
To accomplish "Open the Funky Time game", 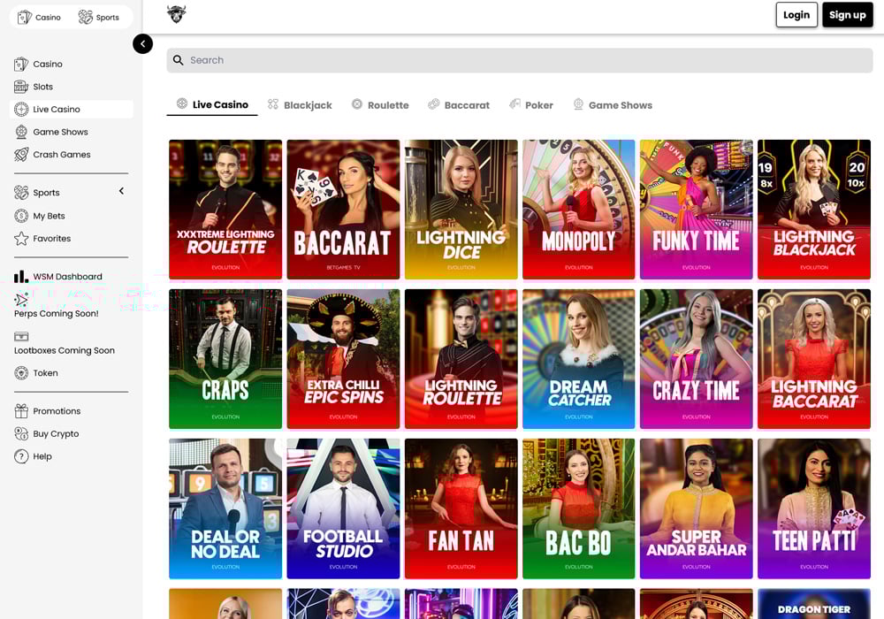I will click(x=697, y=210).
